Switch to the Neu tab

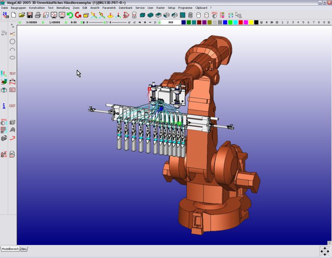[24, 249]
